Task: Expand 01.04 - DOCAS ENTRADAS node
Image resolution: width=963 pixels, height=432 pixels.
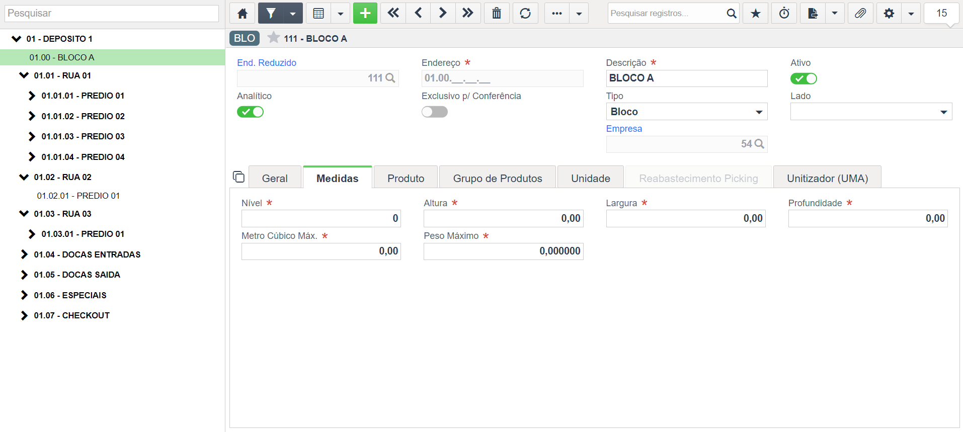Action: [x=24, y=254]
